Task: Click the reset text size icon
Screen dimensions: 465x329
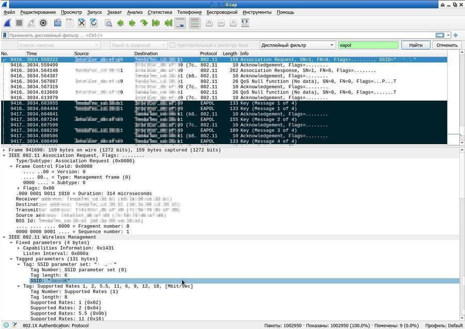Action: [234, 23]
